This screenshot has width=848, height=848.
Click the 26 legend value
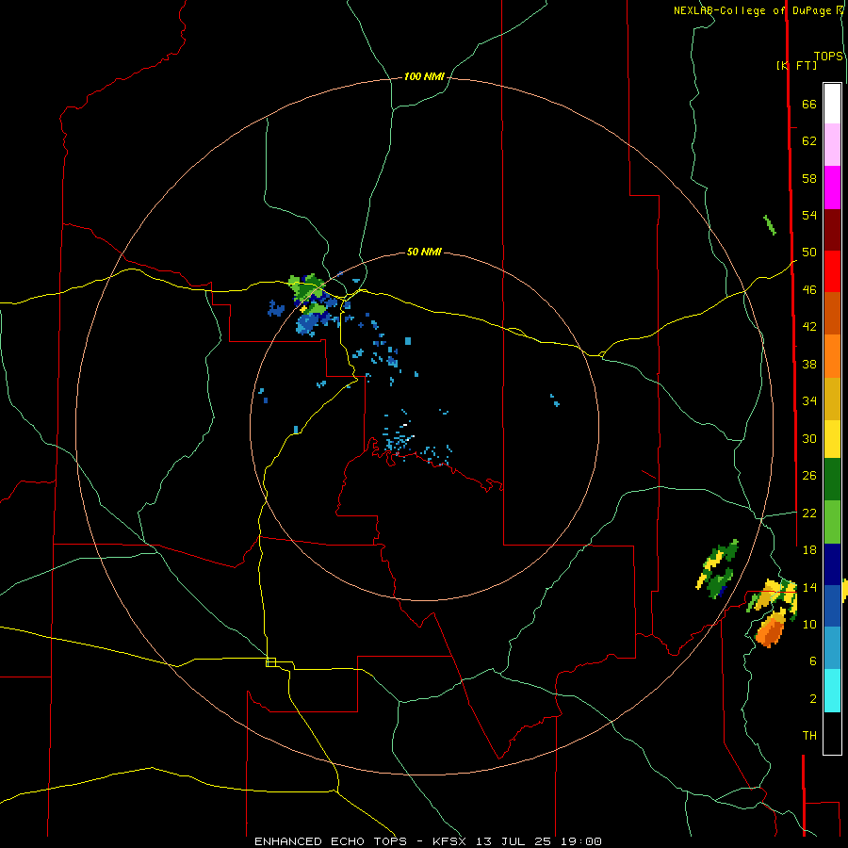coord(809,476)
